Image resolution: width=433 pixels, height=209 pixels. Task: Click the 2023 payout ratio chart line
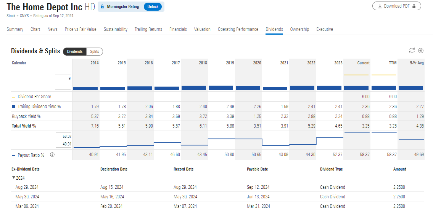330,137
